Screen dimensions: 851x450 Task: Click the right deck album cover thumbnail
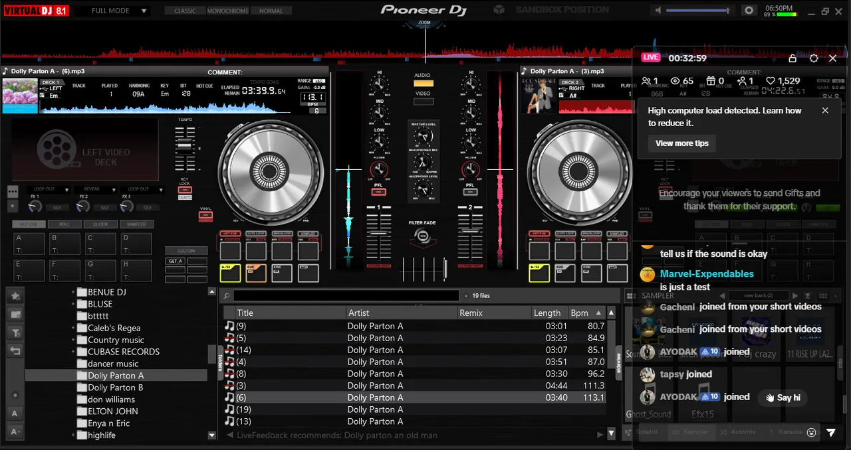coord(539,97)
